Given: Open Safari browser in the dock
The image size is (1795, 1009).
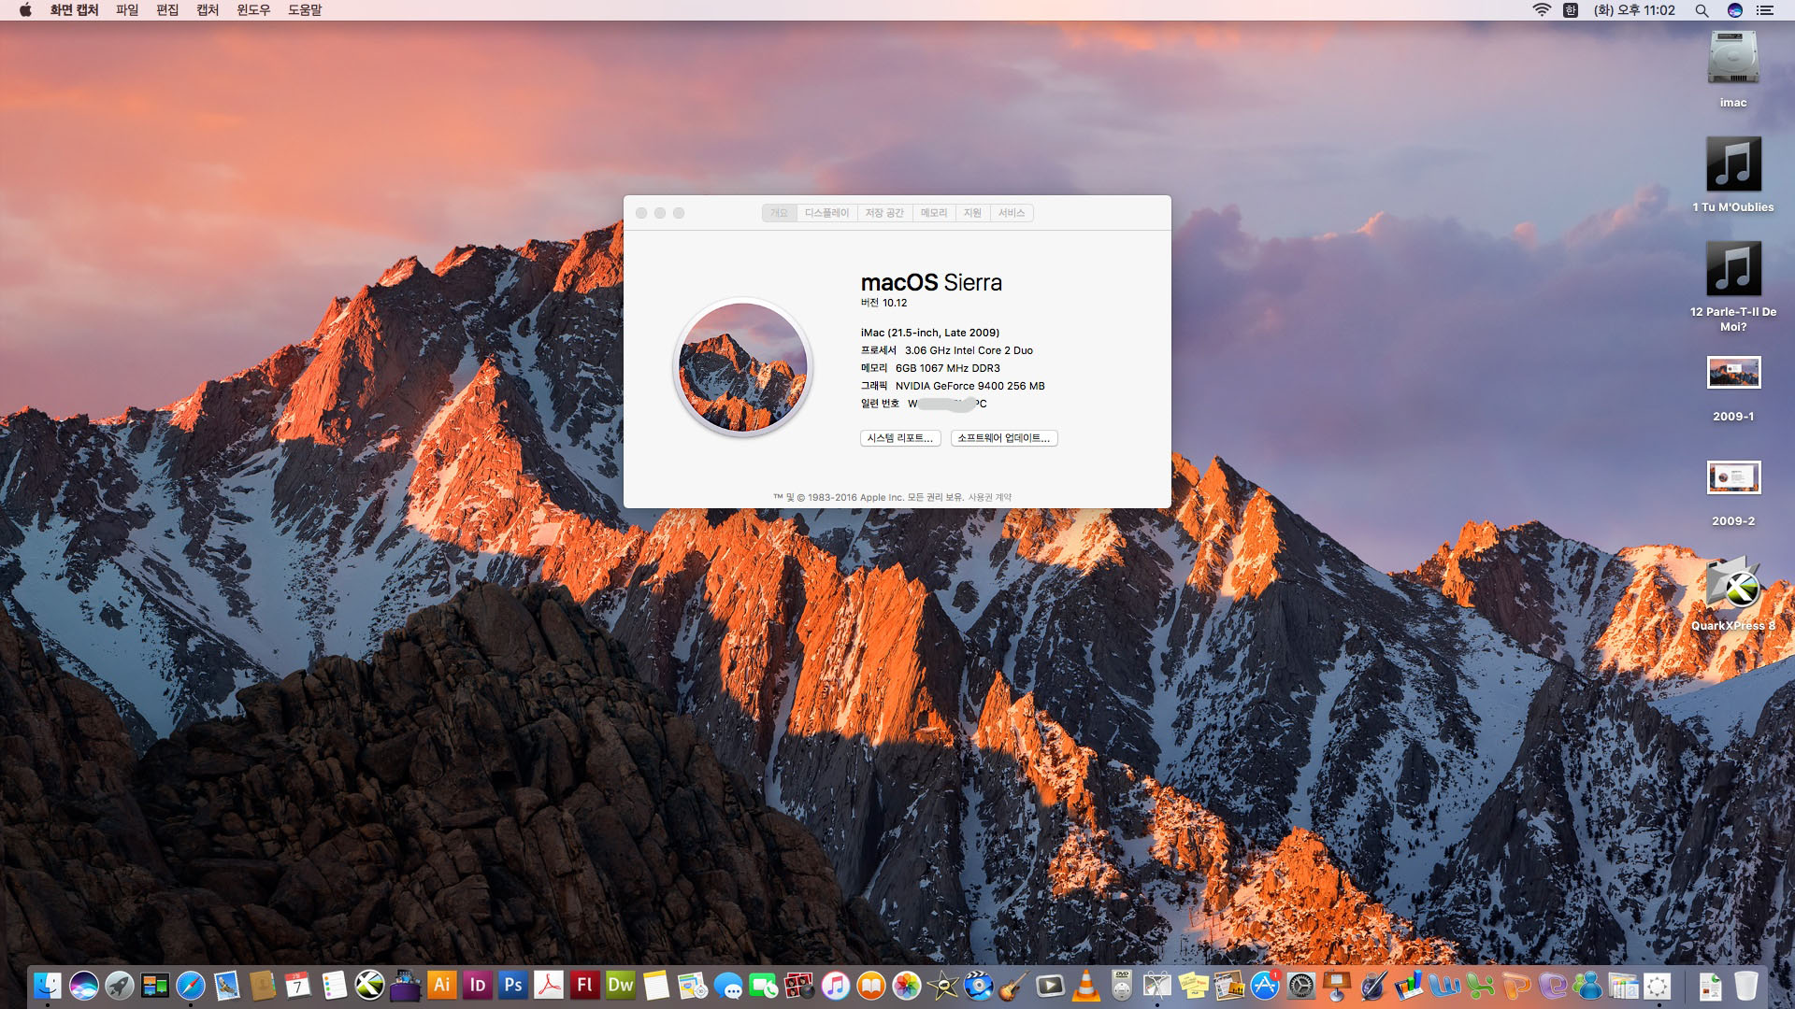Looking at the screenshot, I should point(191,985).
